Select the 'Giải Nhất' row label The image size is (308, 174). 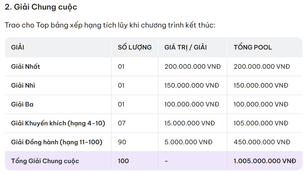(x=25, y=67)
